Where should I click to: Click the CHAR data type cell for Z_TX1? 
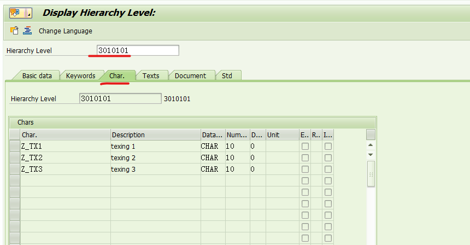(213, 147)
